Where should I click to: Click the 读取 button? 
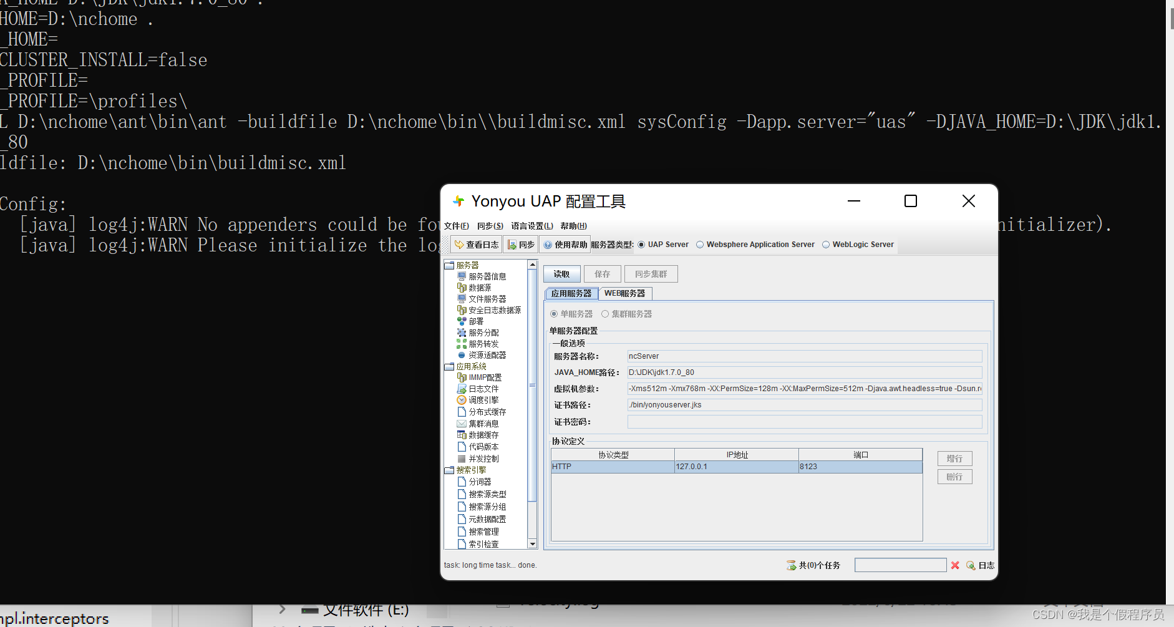point(562,274)
